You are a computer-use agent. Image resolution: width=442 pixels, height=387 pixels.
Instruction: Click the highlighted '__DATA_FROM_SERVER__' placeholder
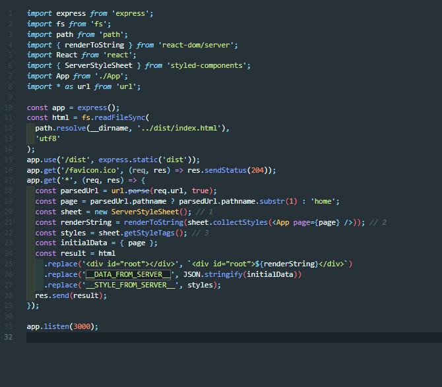tap(128, 275)
